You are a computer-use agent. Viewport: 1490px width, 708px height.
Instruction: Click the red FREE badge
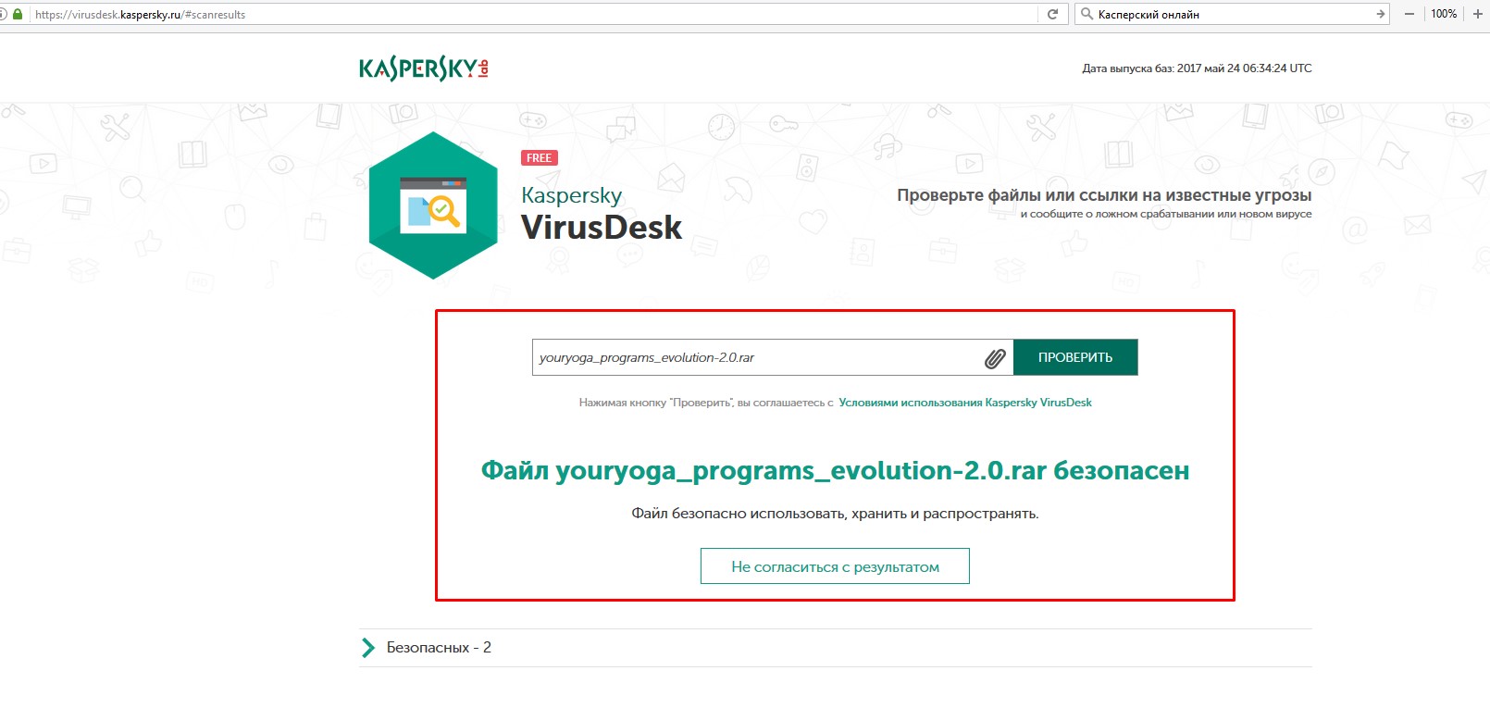[x=539, y=158]
